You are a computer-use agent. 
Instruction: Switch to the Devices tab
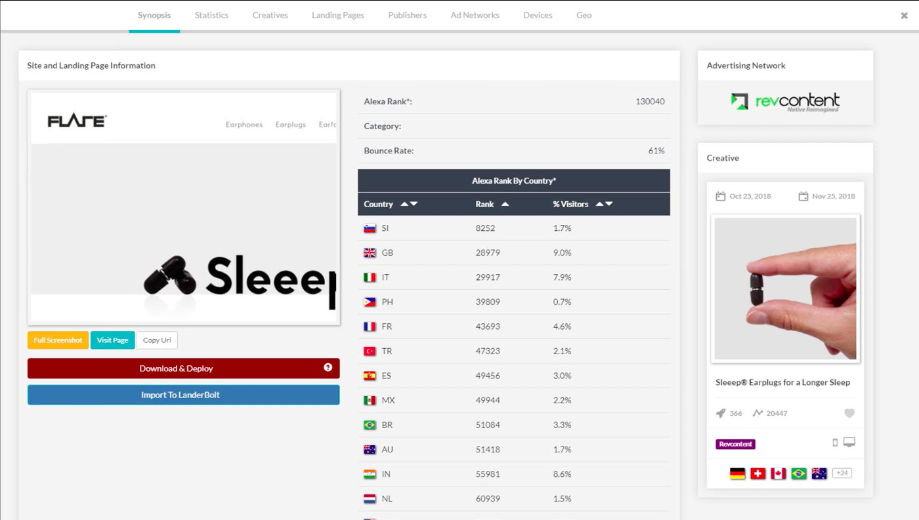click(x=538, y=15)
